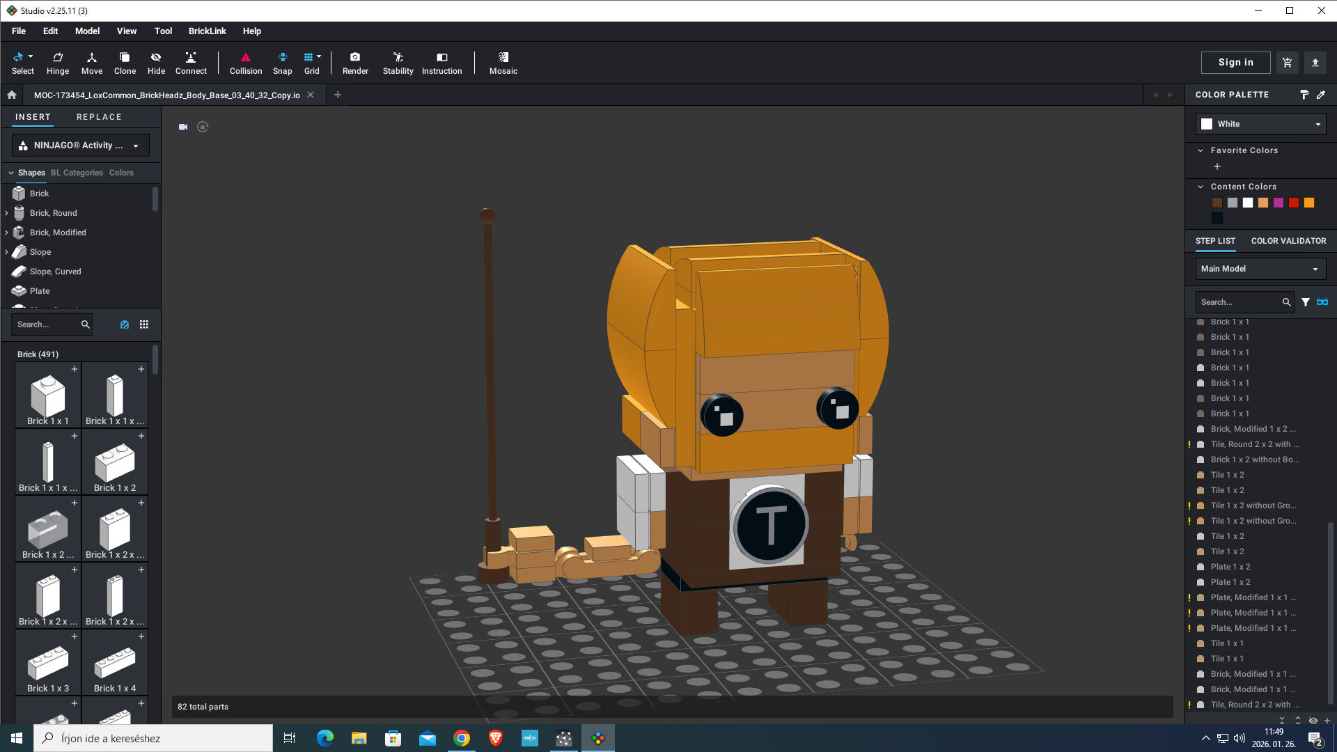Image resolution: width=1337 pixels, height=752 pixels.
Task: Open the White color dropdown
Action: click(x=1260, y=124)
